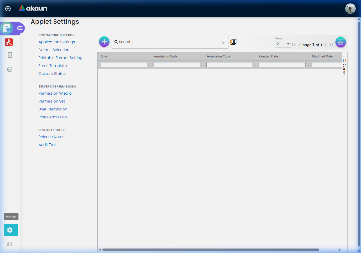
Task: Click the grid layout icon beside pagination
Action: (x=340, y=42)
